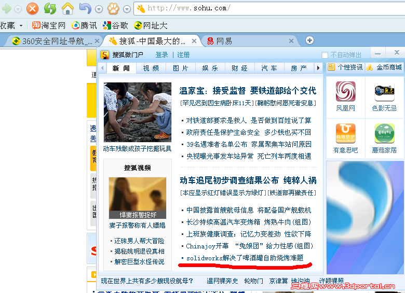Image resolution: width=405 pixels, height=293 pixels.
Task: Select the 娱乐 category tab
Action: (x=210, y=68)
